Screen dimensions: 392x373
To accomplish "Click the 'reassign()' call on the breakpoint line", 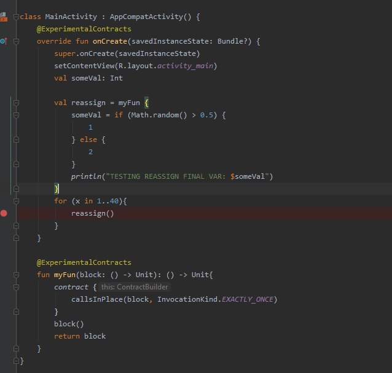I will point(93,213).
